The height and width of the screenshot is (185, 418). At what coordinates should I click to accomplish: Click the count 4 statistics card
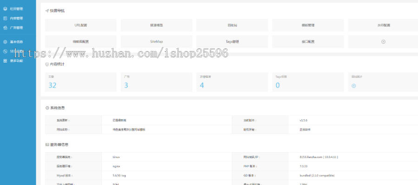pos(232,82)
